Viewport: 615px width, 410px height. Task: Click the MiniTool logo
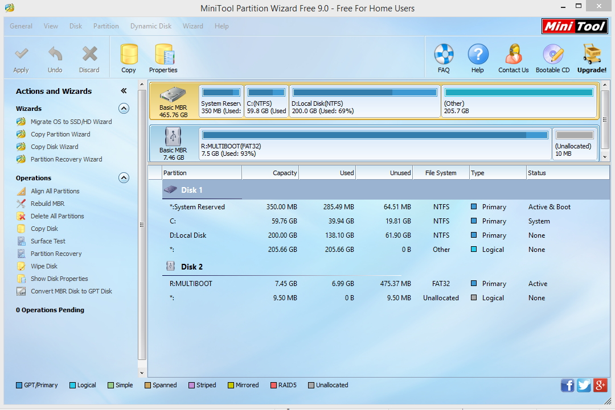click(575, 26)
